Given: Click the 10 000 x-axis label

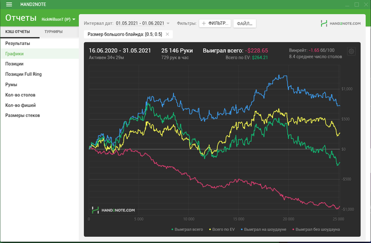Looking at the screenshot, I should (189, 219).
